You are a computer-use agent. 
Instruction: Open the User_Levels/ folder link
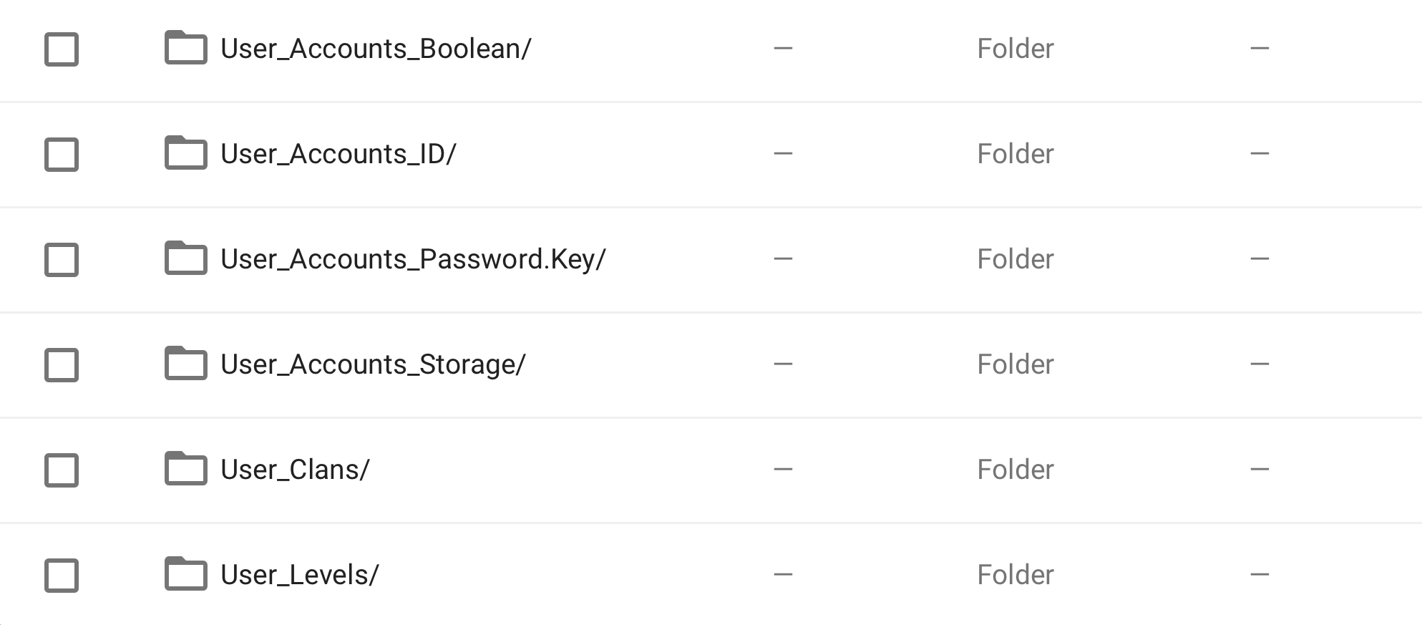pyautogui.click(x=299, y=575)
